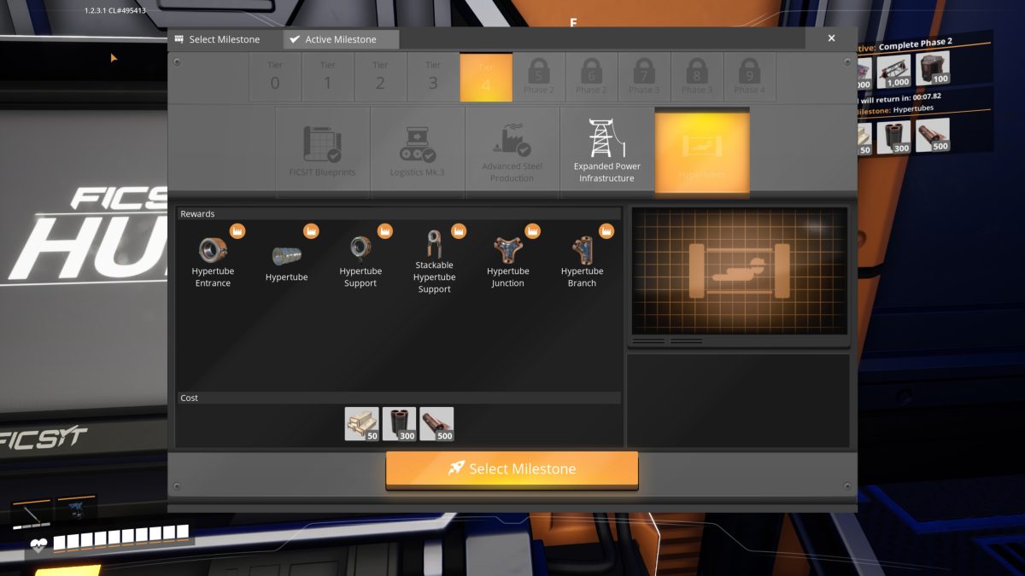Image resolution: width=1025 pixels, height=576 pixels.
Task: Click the 50 item in Cost
Action: pyautogui.click(x=362, y=424)
